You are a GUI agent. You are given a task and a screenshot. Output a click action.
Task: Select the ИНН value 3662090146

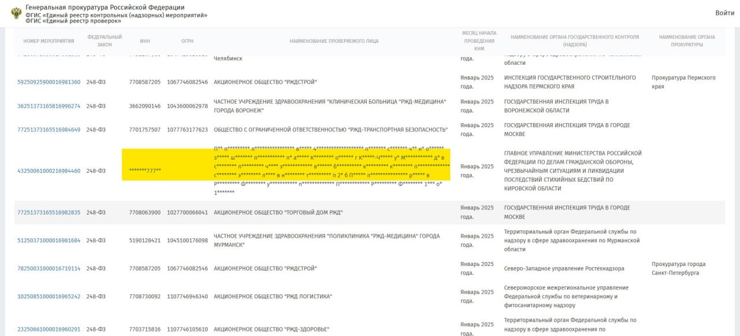(145, 106)
